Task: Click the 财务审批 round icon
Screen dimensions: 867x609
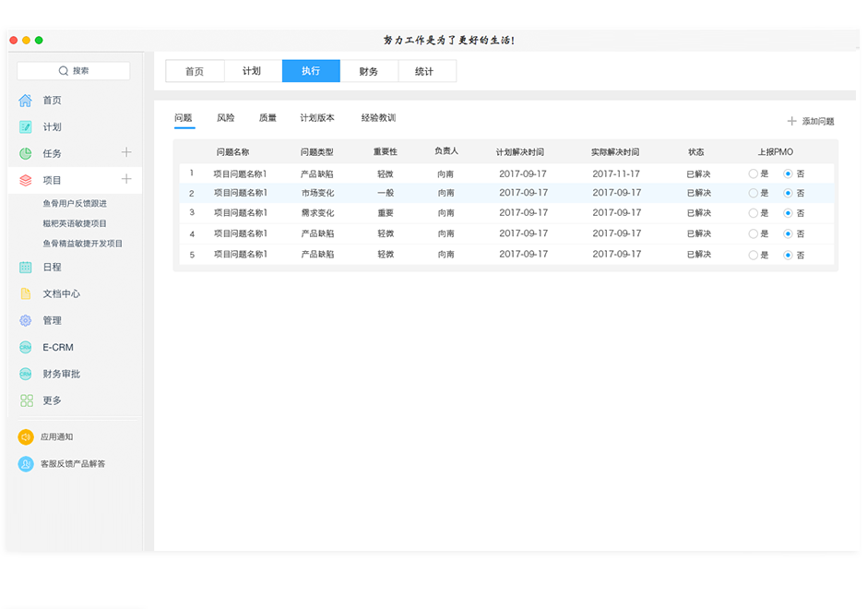Action: point(26,374)
